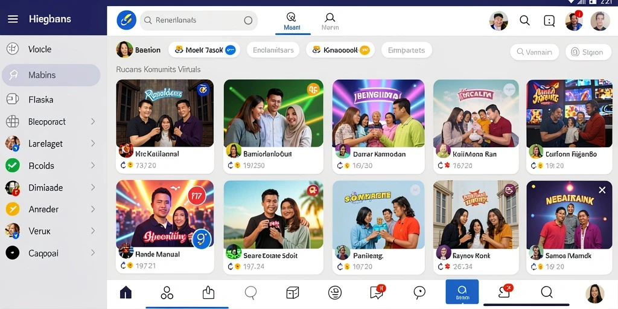The image size is (618, 309).
Task: Switch to the Maant tab
Action: [x=292, y=21]
